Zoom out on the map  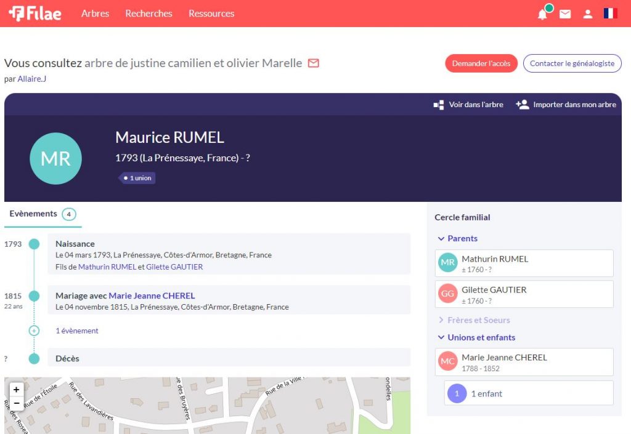point(16,403)
